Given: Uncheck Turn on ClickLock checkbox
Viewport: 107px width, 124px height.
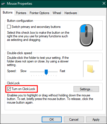Looking at the screenshot, I should click(9, 89).
